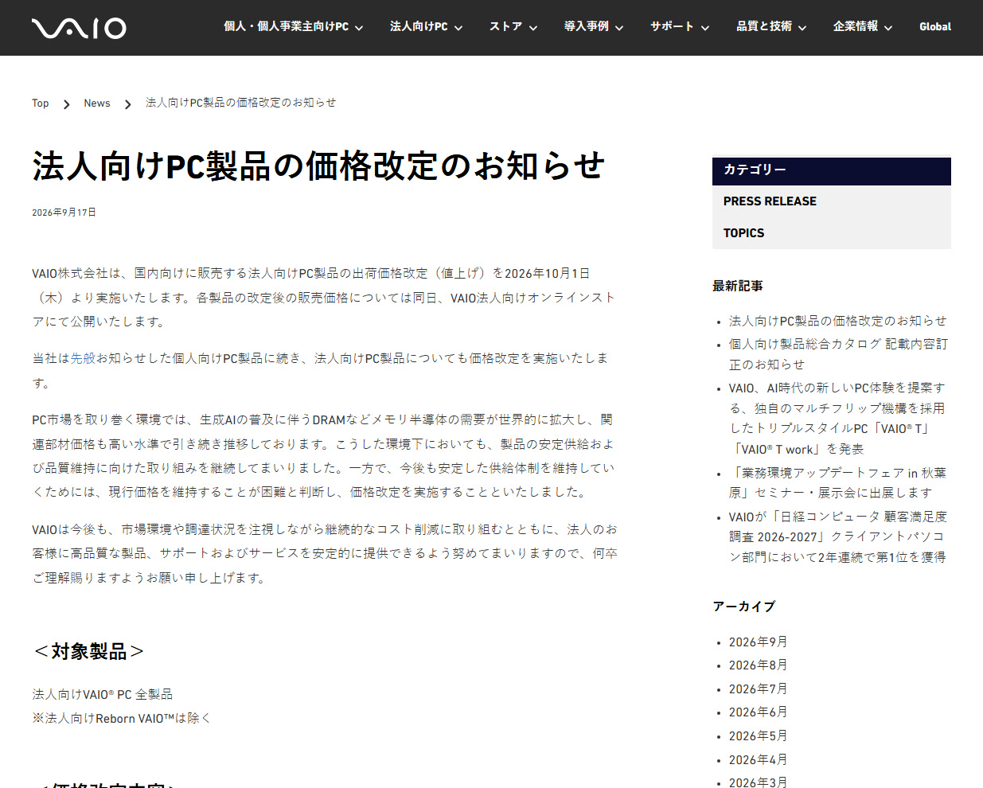This screenshot has height=788, width=983.
Task: Click Top breadcrumb link
Action: click(x=41, y=103)
